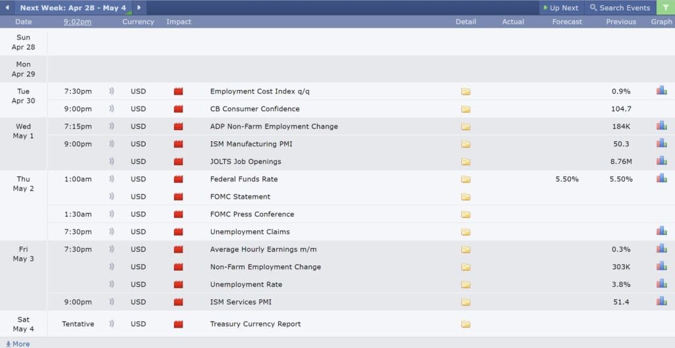
Task: Open graph icon for ADP Non-Farm Employment Change
Action: pyautogui.click(x=661, y=126)
